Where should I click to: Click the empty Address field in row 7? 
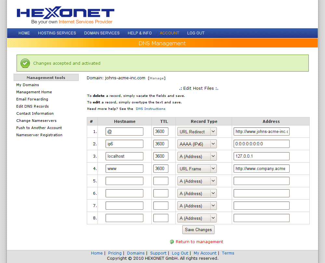pyautogui.click(x=262, y=205)
